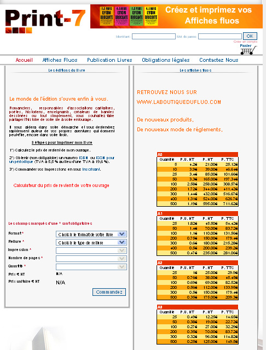This screenshot has width=266, height=350.
Task: Expand the Quantité dropdown
Action: coord(91,267)
